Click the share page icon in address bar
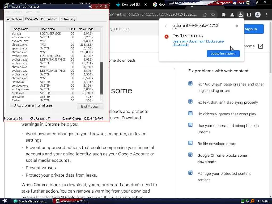This screenshot has height=204, width=272. [x=205, y=15]
